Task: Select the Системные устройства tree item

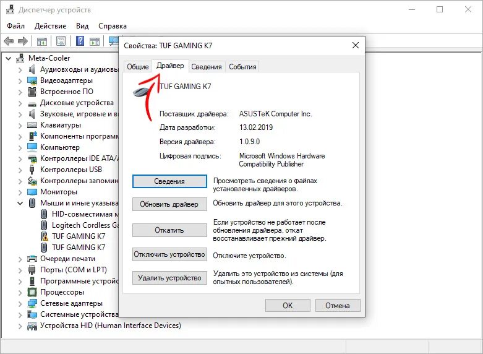Action: pyautogui.click(x=79, y=314)
